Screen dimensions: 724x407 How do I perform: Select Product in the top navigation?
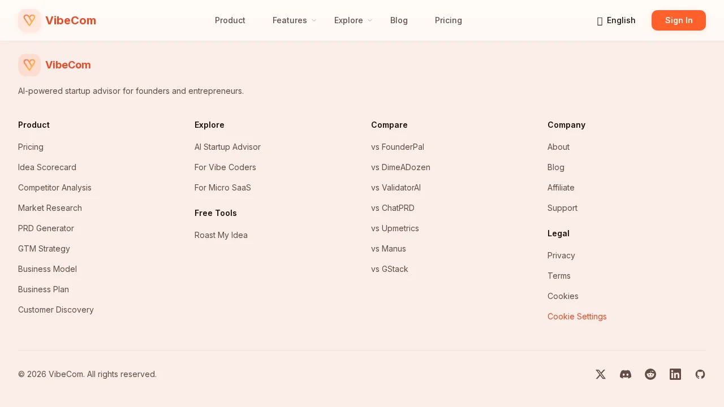(x=230, y=20)
